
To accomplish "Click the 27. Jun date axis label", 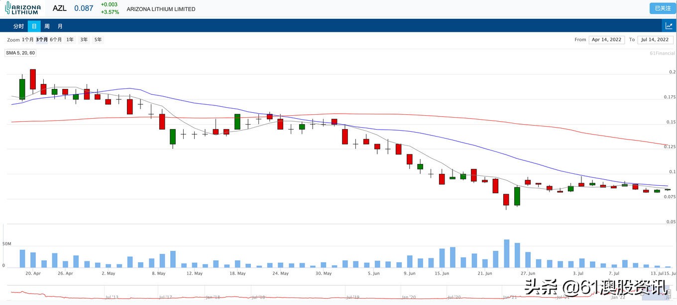I will [x=528, y=273].
